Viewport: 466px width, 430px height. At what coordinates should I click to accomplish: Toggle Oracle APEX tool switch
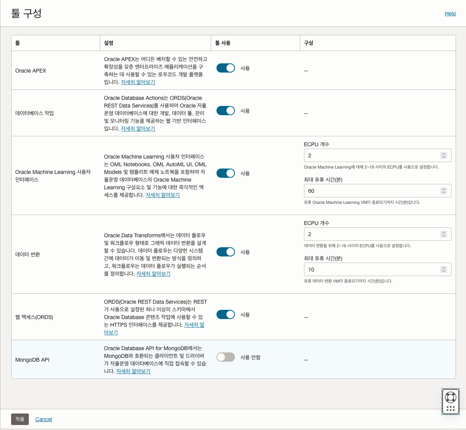(x=226, y=68)
